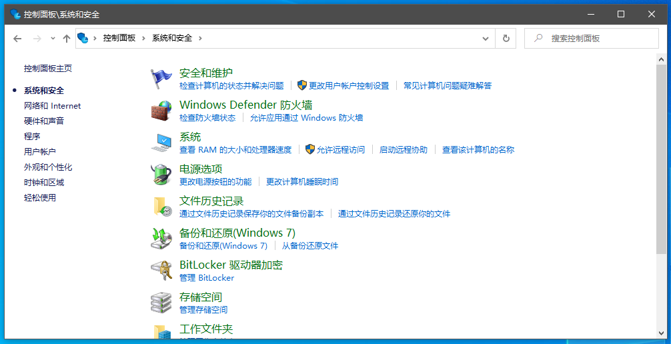Open the 文件历史记录 folder clock icon
Screen dimensions: 671x344
tap(162, 207)
